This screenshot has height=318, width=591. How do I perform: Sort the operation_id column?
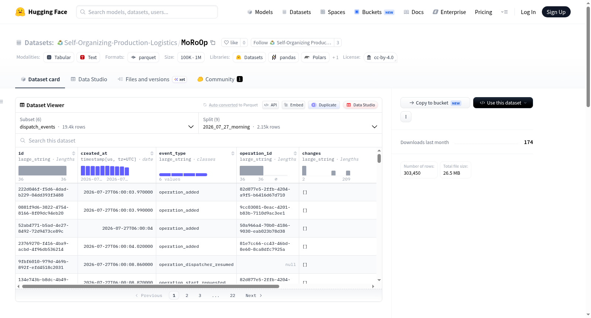pos(295,153)
